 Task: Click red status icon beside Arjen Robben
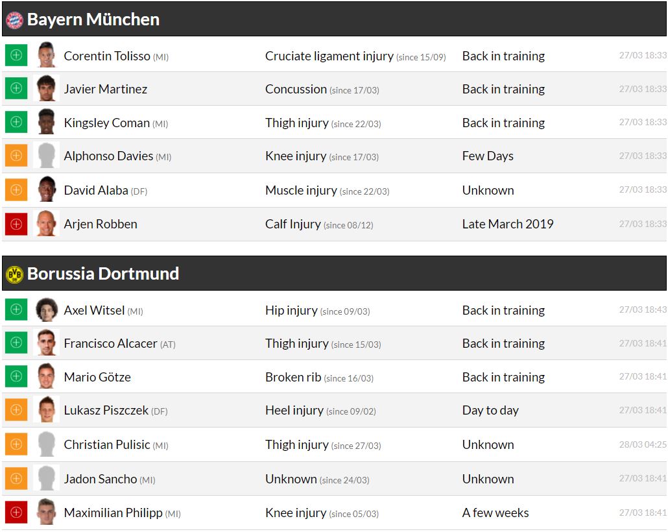point(16,224)
